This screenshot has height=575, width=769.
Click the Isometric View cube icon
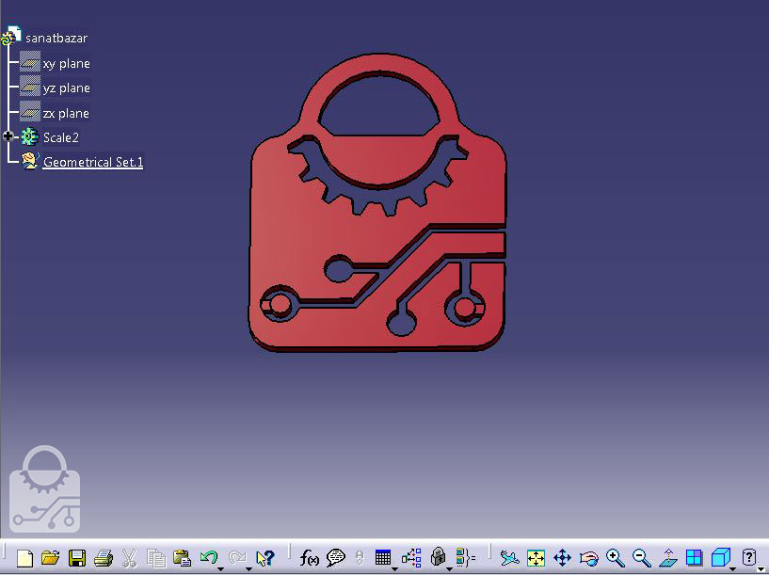720,558
